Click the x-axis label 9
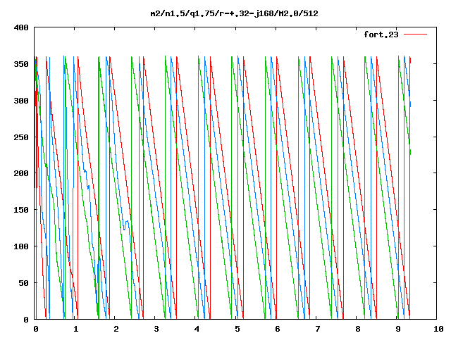The height and width of the screenshot is (338, 451). click(x=398, y=329)
